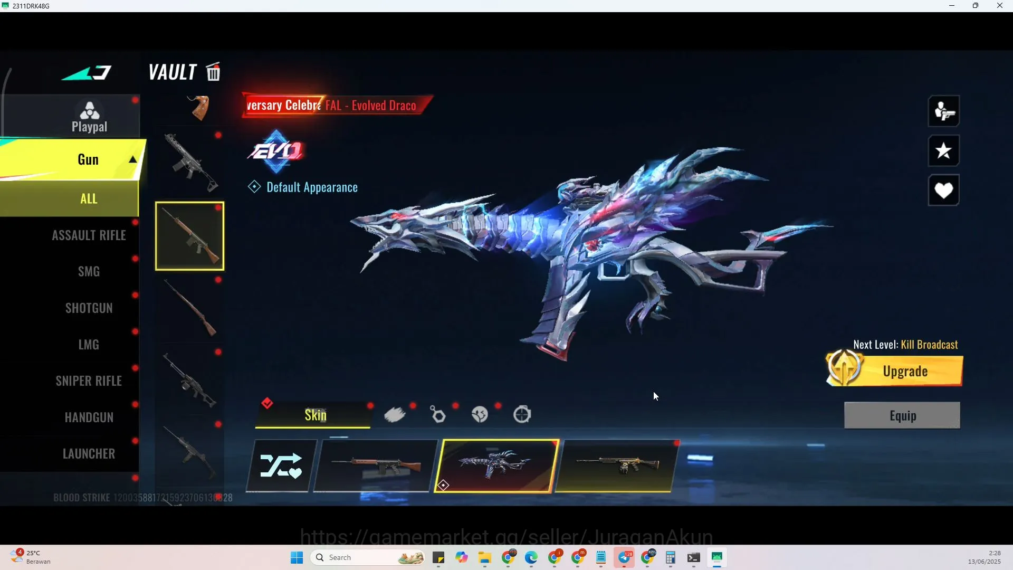Click the Upgrade button
This screenshot has height=570, width=1013.
pos(895,370)
